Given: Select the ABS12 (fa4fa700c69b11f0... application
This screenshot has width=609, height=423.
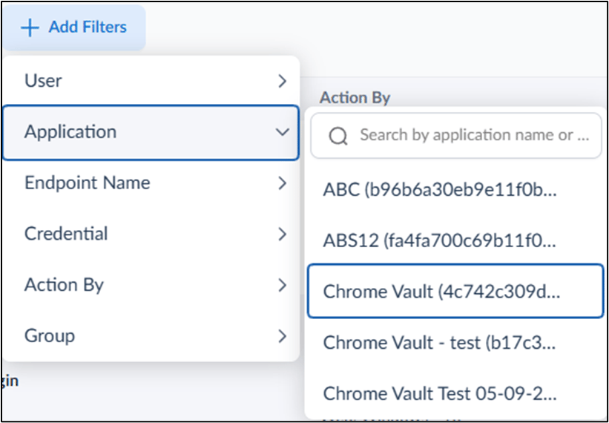Looking at the screenshot, I should (455, 241).
